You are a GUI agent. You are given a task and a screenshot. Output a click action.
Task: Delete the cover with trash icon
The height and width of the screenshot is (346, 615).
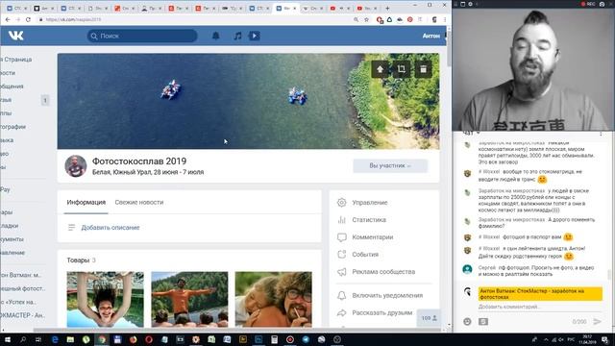[x=423, y=69]
